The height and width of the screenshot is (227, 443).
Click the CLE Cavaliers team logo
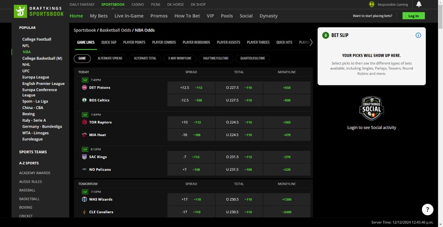[85, 212]
